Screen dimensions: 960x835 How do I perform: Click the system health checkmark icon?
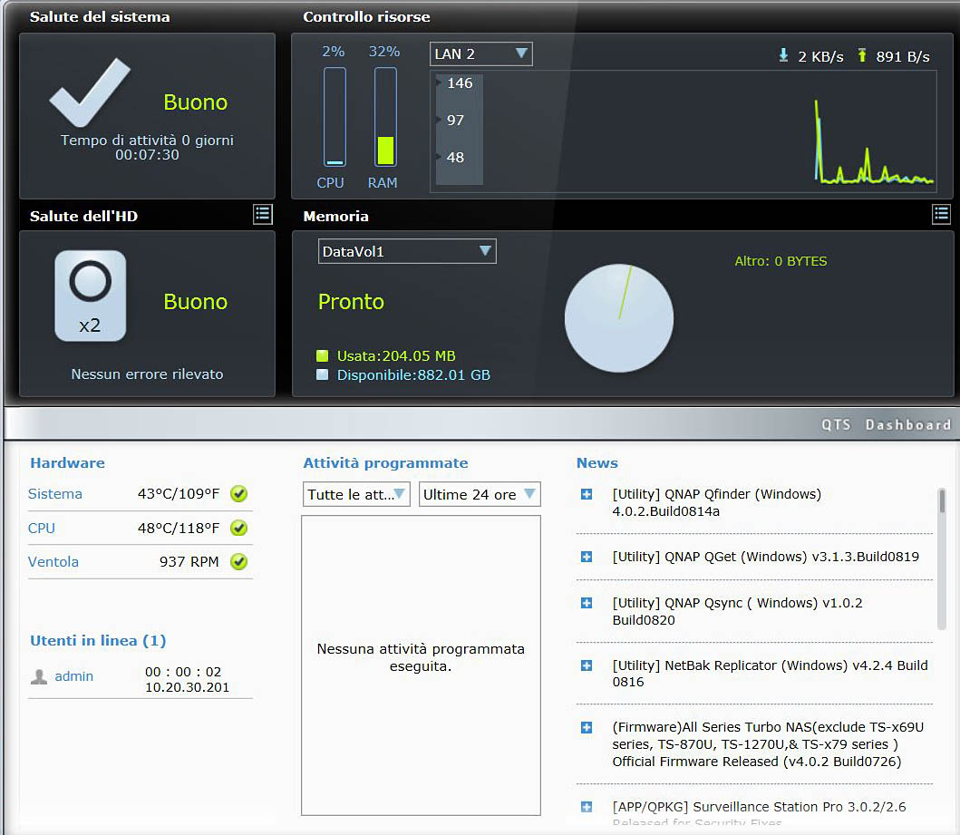click(90, 93)
